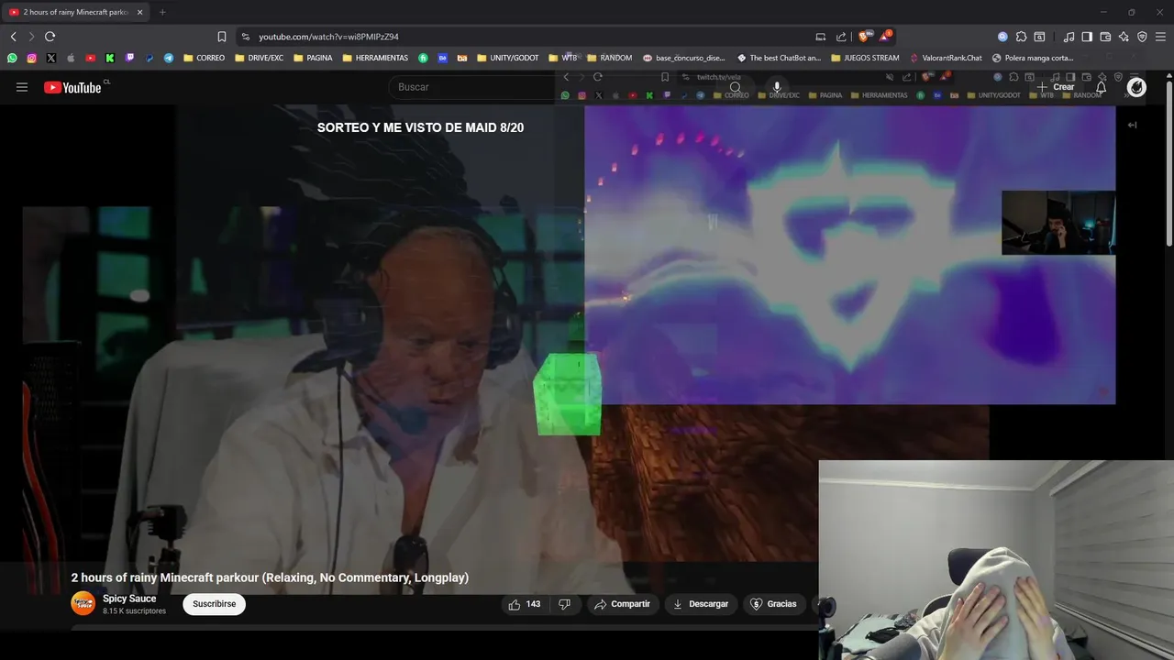The width and height of the screenshot is (1174, 660).
Task: Click the Suscribirse button
Action: (x=214, y=604)
